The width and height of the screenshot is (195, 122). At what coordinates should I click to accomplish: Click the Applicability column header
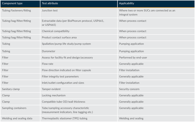[127, 4]
